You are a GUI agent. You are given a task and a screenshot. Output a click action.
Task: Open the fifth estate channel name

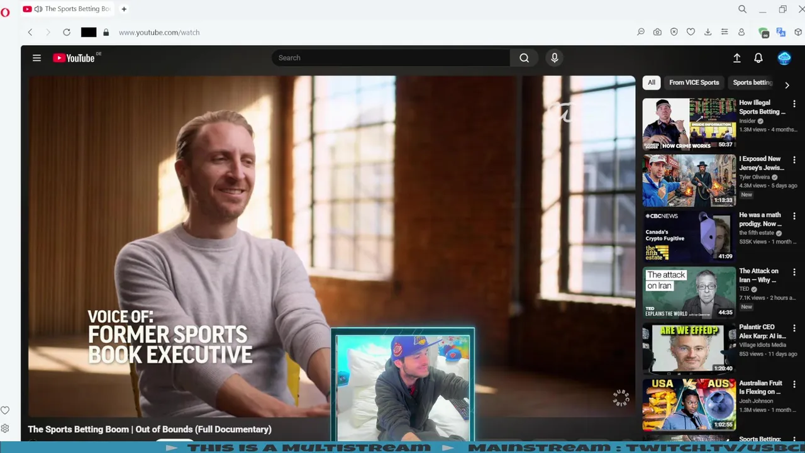[757, 233]
